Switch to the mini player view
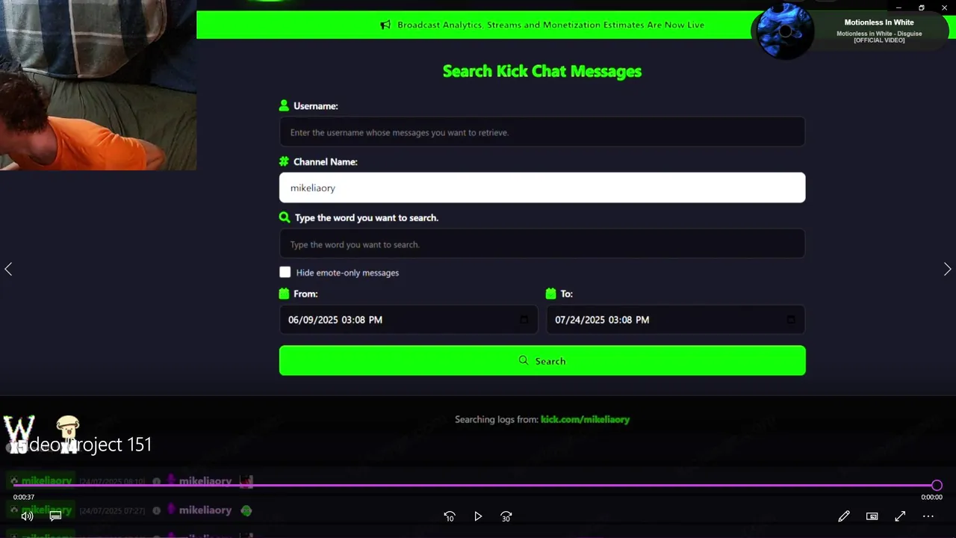Image resolution: width=956 pixels, height=538 pixels. pyautogui.click(x=872, y=516)
